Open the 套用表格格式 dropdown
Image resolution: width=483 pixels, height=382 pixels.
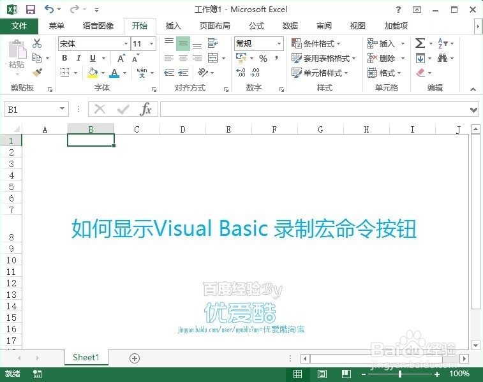pyautogui.click(x=323, y=58)
